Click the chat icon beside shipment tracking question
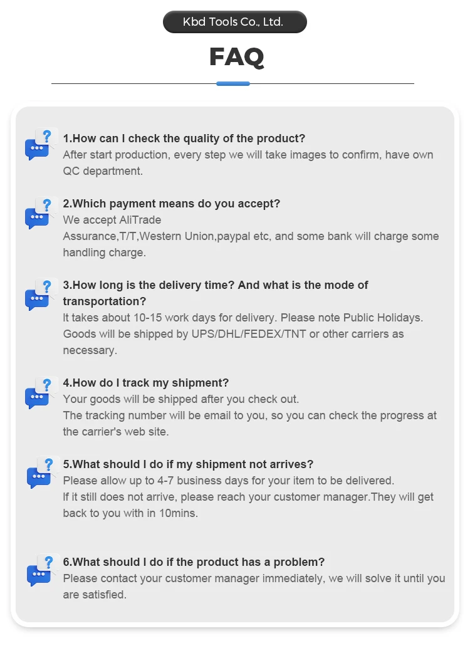 pos(41,393)
